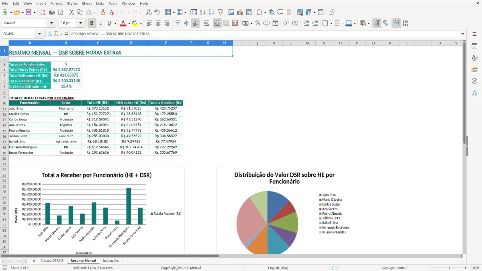Open the Data menu
This screenshot has width=482, height=271.
pyautogui.click(x=100, y=3)
